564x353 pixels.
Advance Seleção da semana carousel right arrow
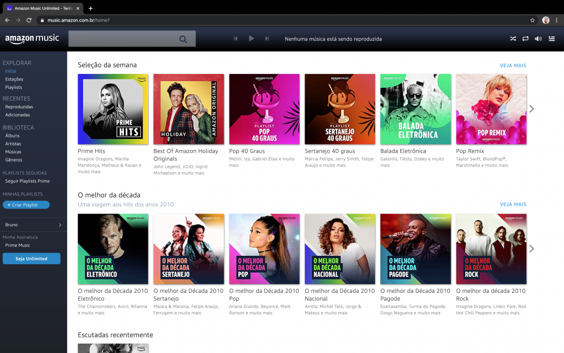pyautogui.click(x=532, y=109)
